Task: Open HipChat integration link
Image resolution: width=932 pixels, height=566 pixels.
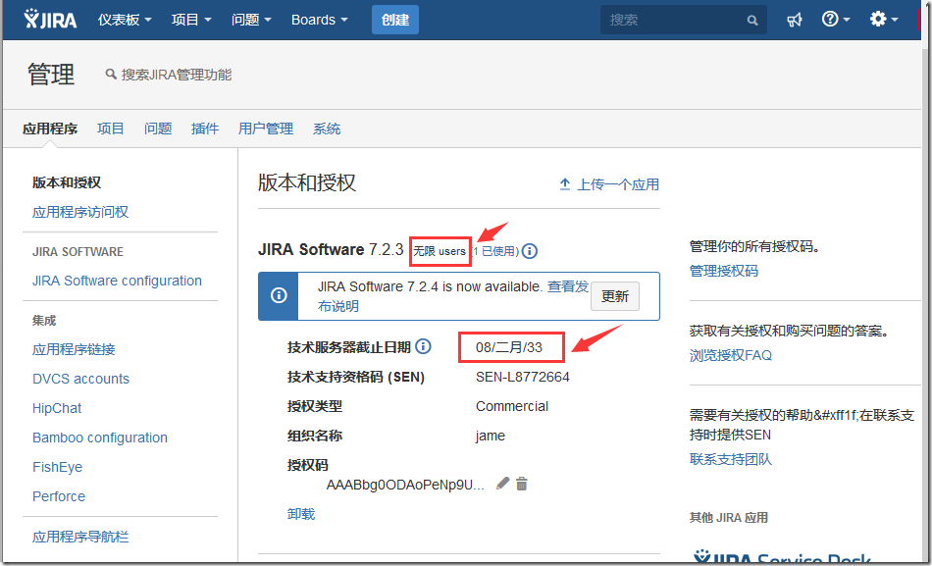Action: [57, 408]
